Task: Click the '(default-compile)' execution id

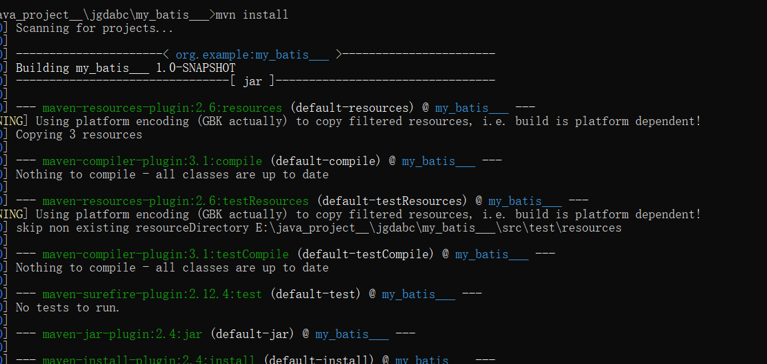Action: 326,161
